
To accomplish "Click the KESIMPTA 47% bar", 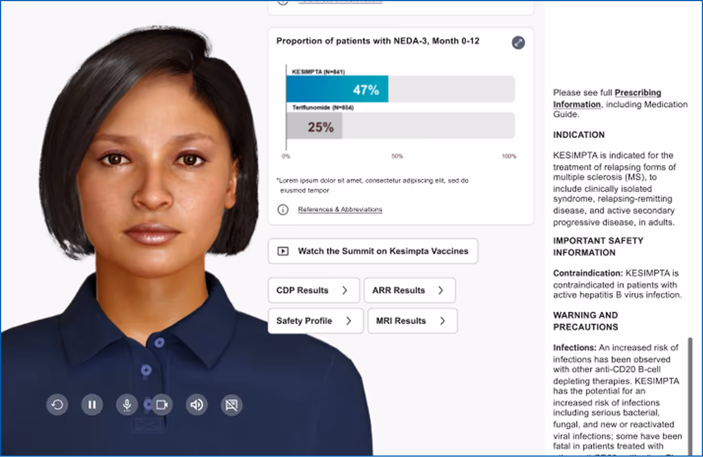I will pyautogui.click(x=337, y=89).
